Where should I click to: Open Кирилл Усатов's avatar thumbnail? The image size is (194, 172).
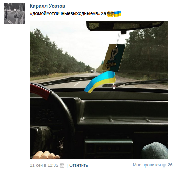[x=15, y=13]
